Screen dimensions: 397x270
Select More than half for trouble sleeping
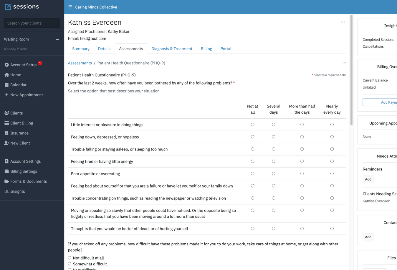tap(302, 149)
